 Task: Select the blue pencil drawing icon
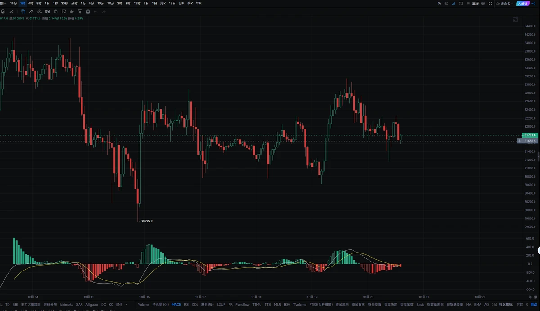click(454, 3)
